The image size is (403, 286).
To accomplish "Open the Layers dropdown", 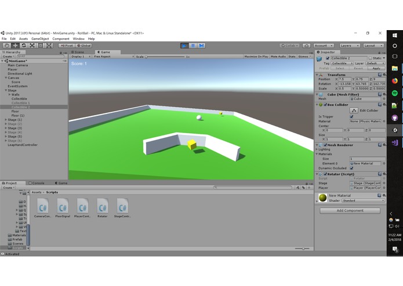I will tap(350, 46).
